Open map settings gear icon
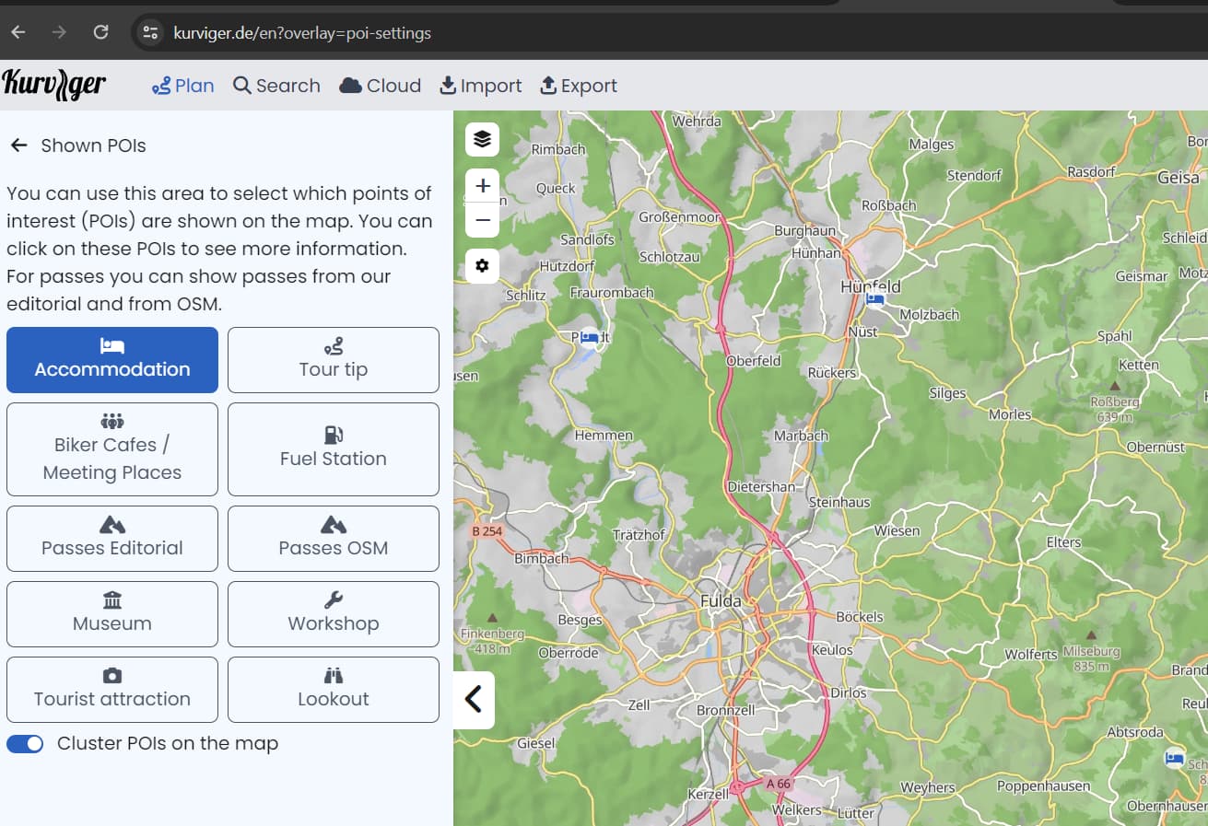The image size is (1208, 826). pyautogui.click(x=482, y=266)
